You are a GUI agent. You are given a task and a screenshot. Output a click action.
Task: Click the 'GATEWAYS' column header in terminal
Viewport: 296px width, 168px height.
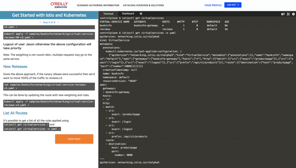(140, 22)
